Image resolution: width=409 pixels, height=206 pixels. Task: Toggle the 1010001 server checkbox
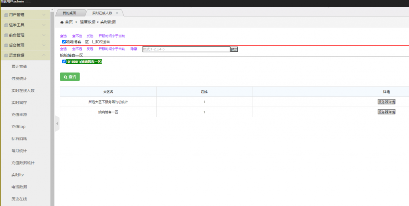tap(64, 62)
